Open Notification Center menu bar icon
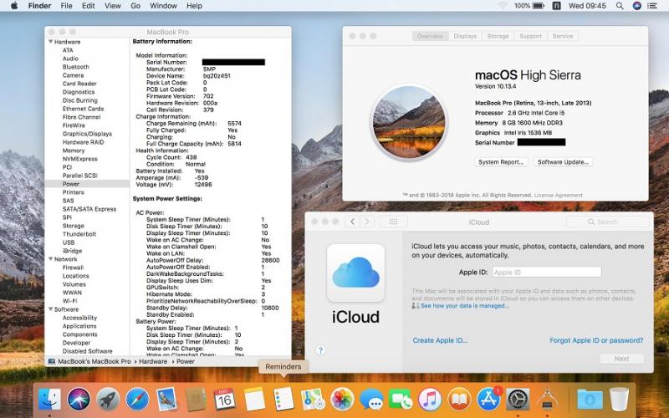 pyautogui.click(x=652, y=6)
